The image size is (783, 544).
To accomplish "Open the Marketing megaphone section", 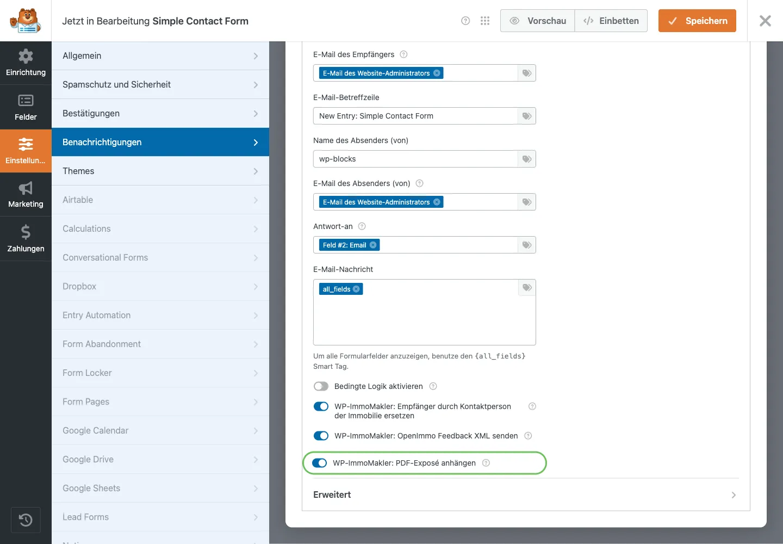I will tap(26, 195).
